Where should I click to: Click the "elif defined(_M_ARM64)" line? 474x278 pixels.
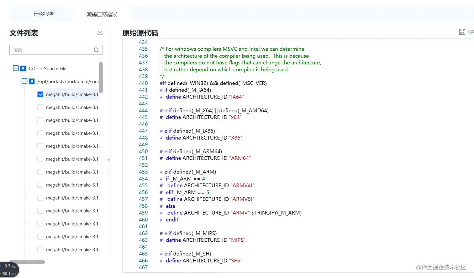click(191, 151)
